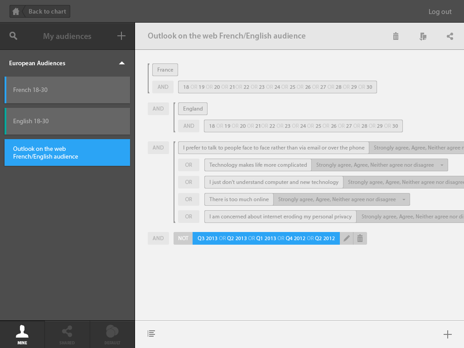Open answer dropdown for Technology makes life complicated
Screen dimensions: 464x348
[x=380, y=165]
